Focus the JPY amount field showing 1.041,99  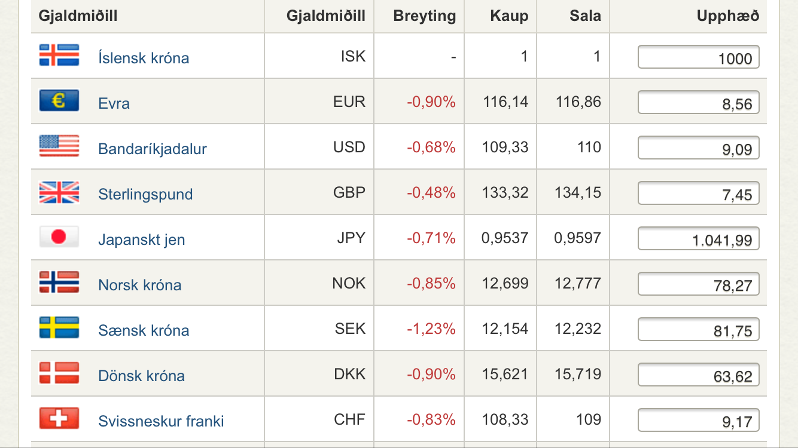698,239
